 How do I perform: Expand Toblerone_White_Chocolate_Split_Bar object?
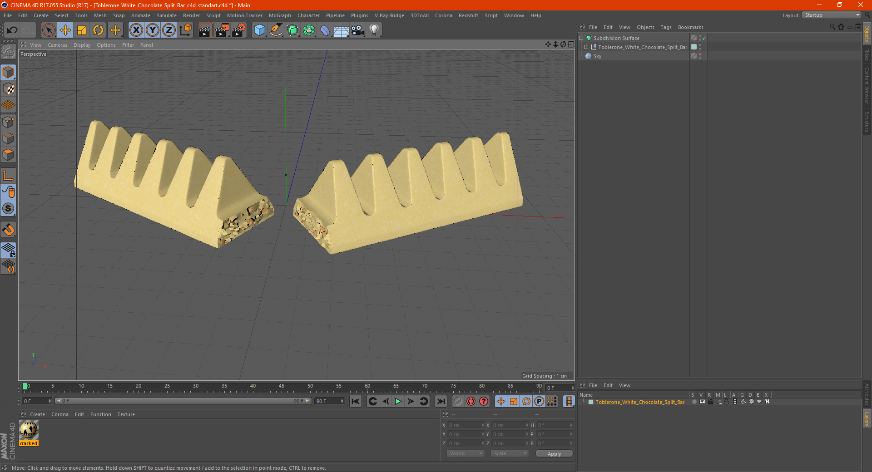click(x=586, y=47)
